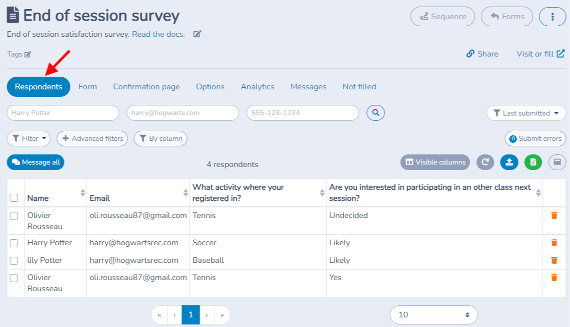The width and height of the screenshot is (570, 327).
Task: Add Advanced filters
Action: click(92, 138)
